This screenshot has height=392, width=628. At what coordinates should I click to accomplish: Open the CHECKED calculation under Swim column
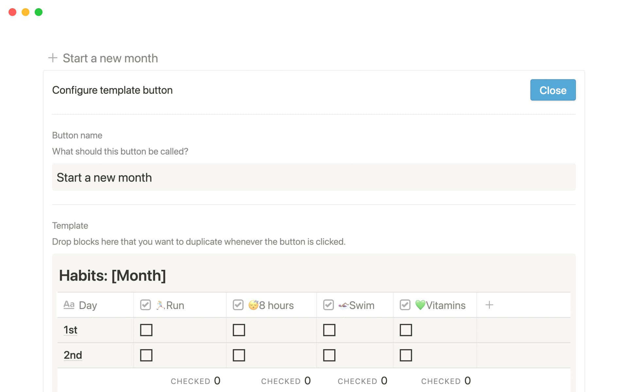(362, 381)
